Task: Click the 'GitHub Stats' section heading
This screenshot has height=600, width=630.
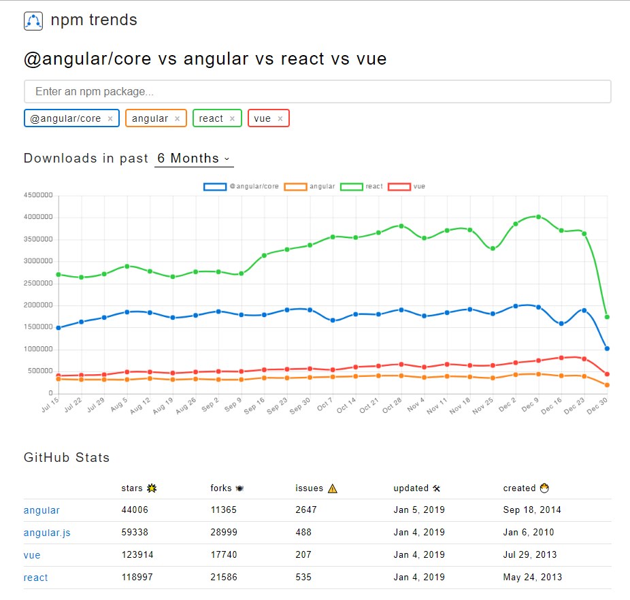Action: pyautogui.click(x=67, y=458)
